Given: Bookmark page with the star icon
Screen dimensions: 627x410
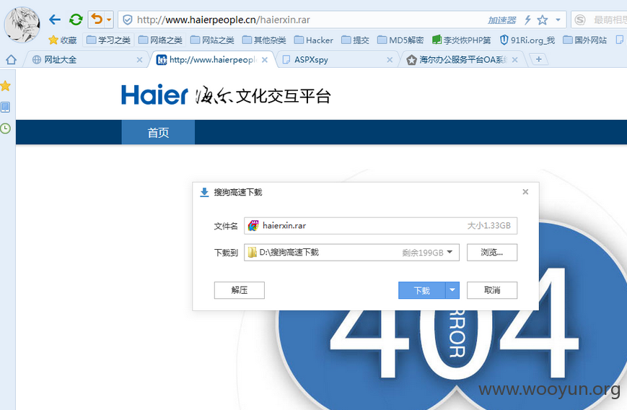Looking at the screenshot, I should pyautogui.click(x=543, y=19).
